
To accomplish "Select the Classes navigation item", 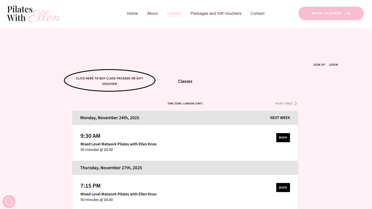I will [174, 13].
